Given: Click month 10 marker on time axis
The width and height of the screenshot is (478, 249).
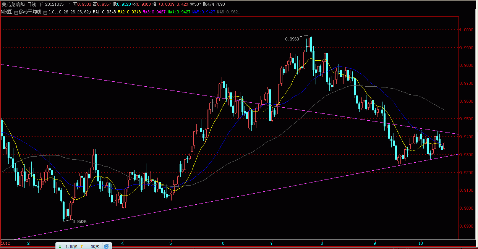Looking at the screenshot, I should [421, 243].
